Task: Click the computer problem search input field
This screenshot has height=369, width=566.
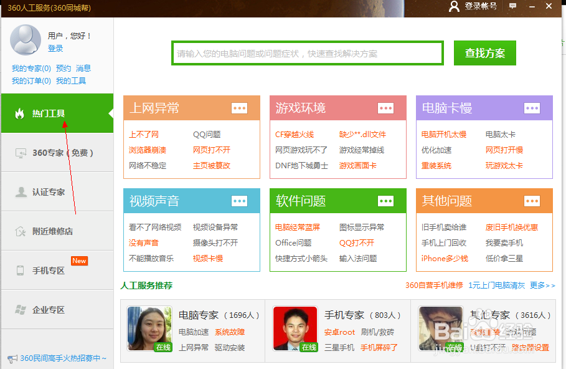Action: 305,53
